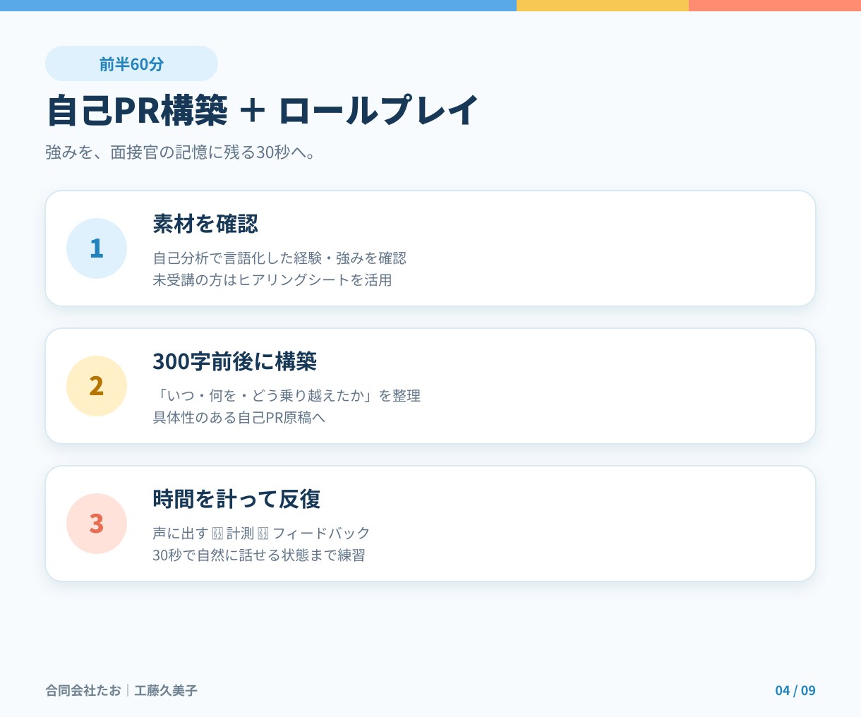
Task: Click the presenter name 工藤久美子
Action: [166, 690]
